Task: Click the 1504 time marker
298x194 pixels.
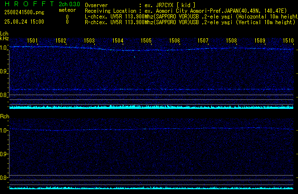Action: pyautogui.click(x=117, y=41)
